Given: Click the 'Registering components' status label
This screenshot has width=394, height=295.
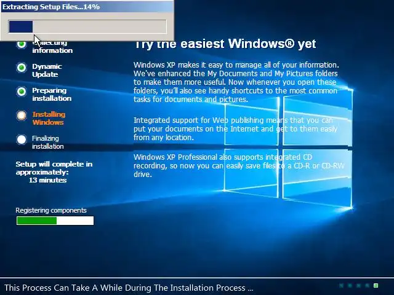Looking at the screenshot, I should pos(51,210).
